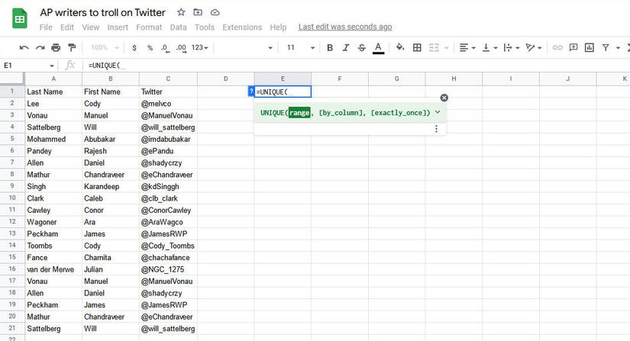Open the Extensions menu
Screen dimensions: 630x341
point(242,27)
